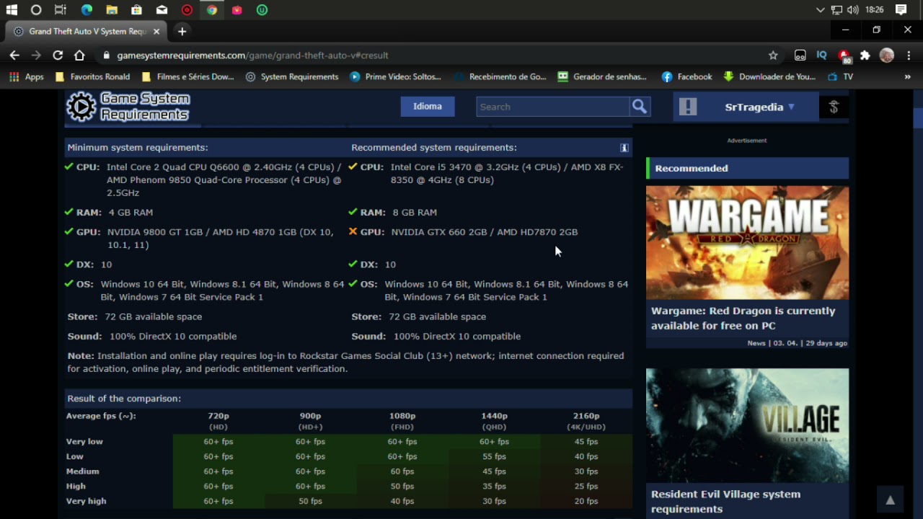923x519 pixels.
Task: Open Resident Evil Village system requirements link
Action: 725,502
